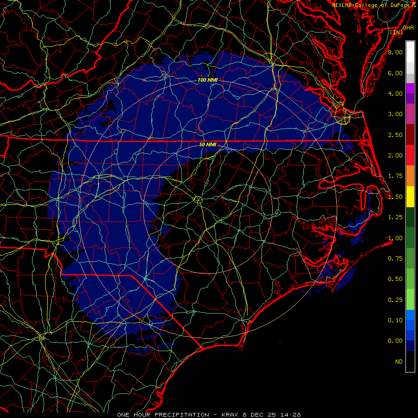Image resolution: width=418 pixels, height=418 pixels.
Task: Select the 4.00 legend label
Action: click(395, 93)
